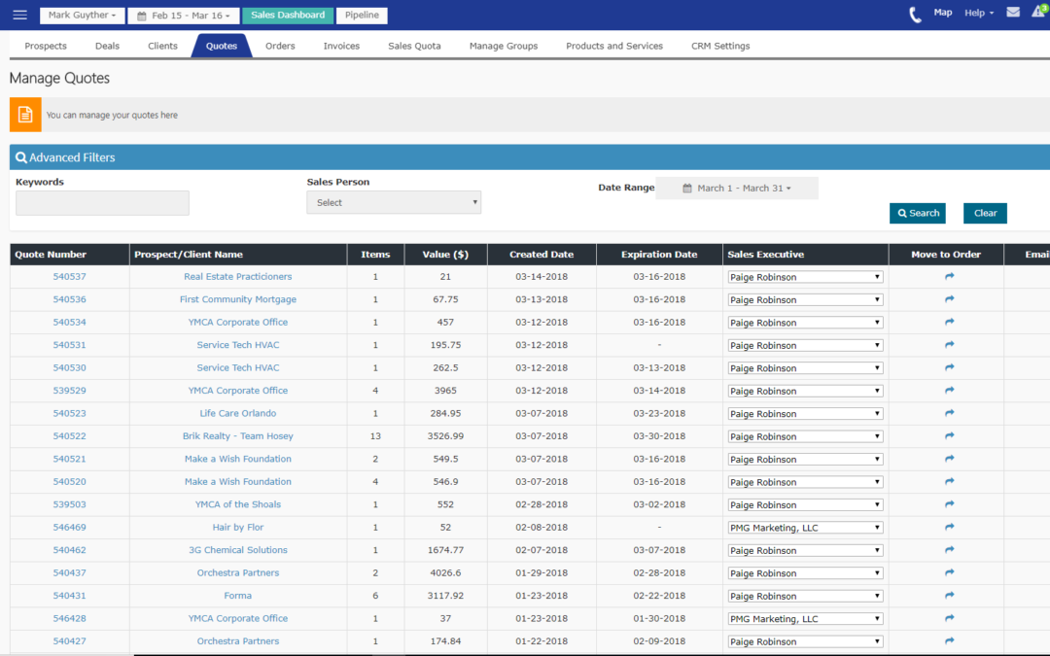The height and width of the screenshot is (656, 1050).
Task: Open the mail envelope icon
Action: [x=1013, y=13]
